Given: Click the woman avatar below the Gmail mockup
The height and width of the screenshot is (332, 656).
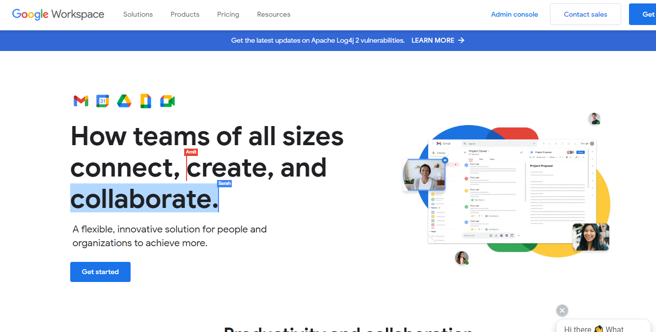Looking at the screenshot, I should 462,257.
